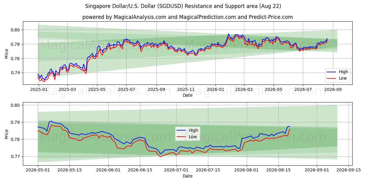Click the 2025-05 tick label
Viewport: 366px width, 183px height.
(97, 90)
